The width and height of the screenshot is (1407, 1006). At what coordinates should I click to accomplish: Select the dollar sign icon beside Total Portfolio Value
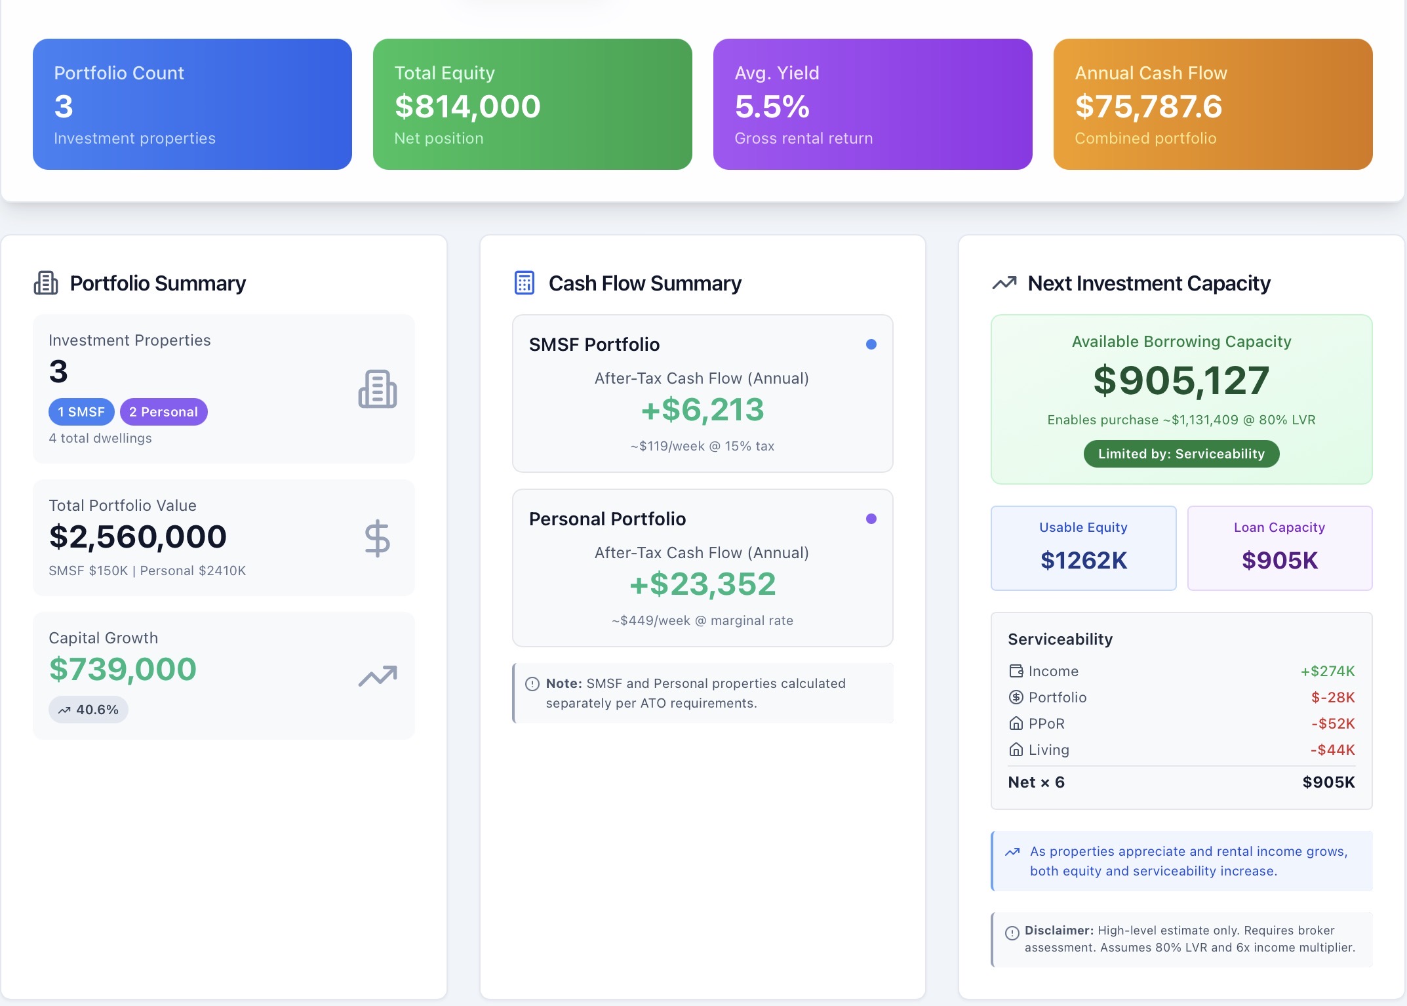(377, 538)
